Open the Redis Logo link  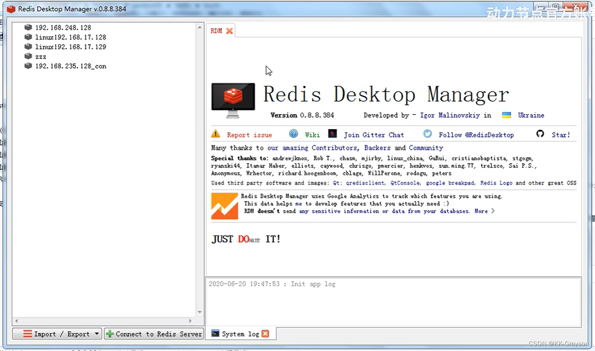(x=496, y=183)
